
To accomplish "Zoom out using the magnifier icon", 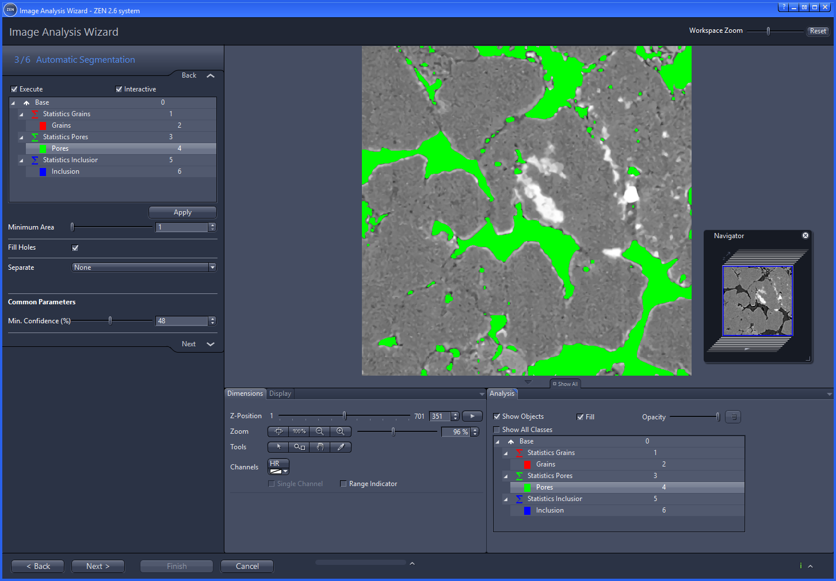I will click(320, 431).
